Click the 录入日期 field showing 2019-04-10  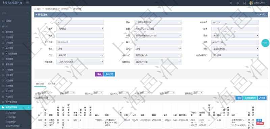pos(80,42)
